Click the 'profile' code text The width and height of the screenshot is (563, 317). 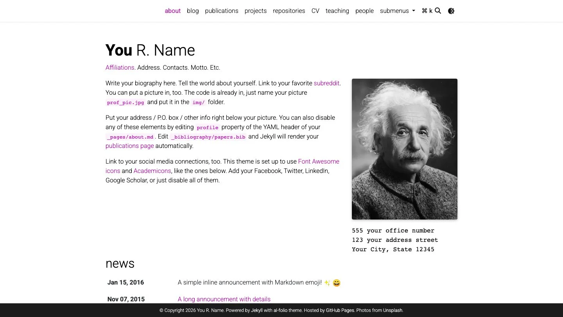tap(208, 128)
